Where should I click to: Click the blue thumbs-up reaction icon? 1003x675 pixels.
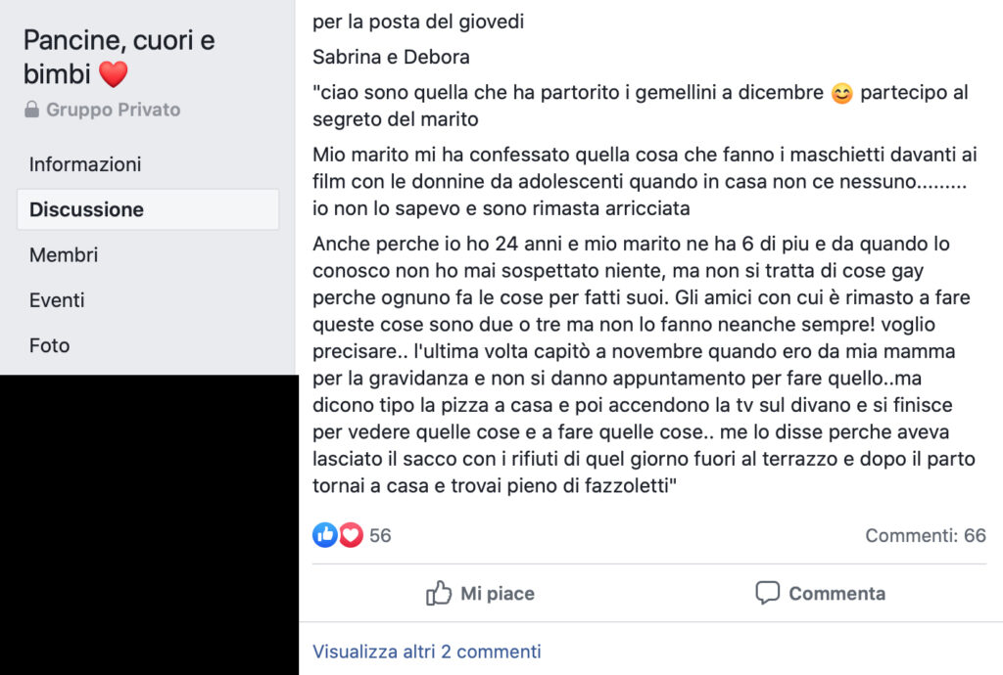tap(325, 535)
